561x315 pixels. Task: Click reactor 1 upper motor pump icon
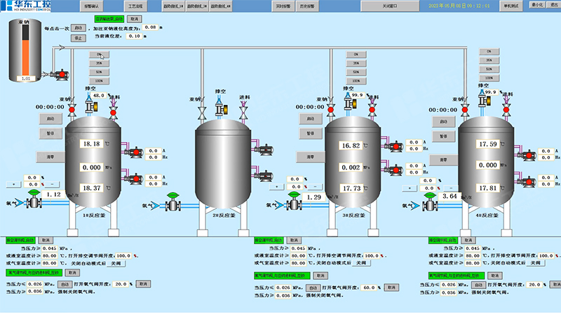[x=135, y=151]
